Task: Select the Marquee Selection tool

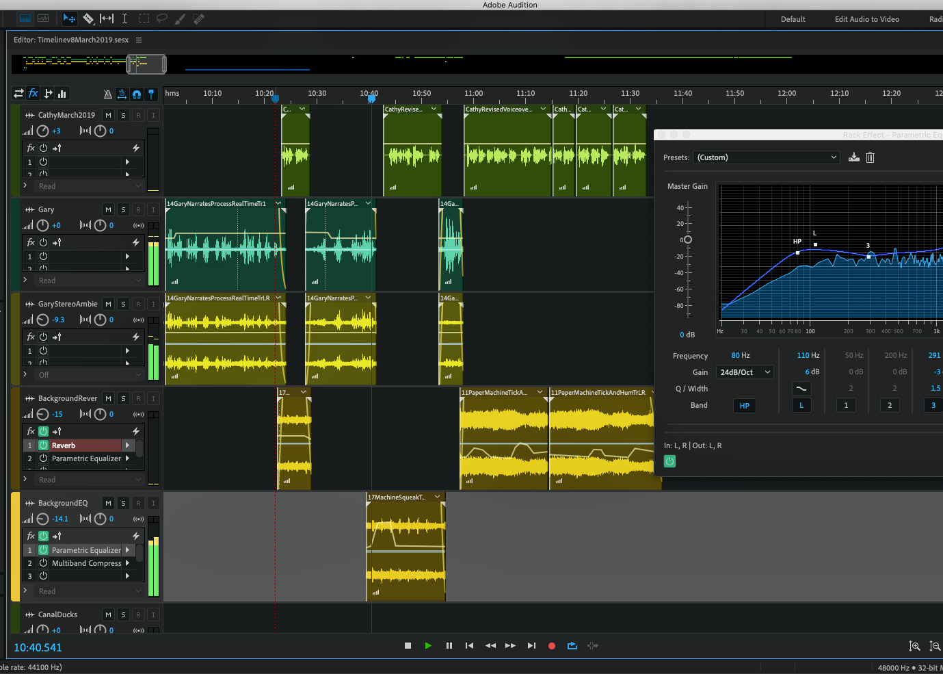Action: [144, 18]
